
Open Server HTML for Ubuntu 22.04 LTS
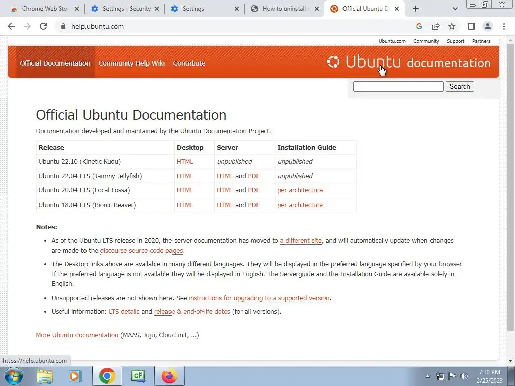coord(225,176)
